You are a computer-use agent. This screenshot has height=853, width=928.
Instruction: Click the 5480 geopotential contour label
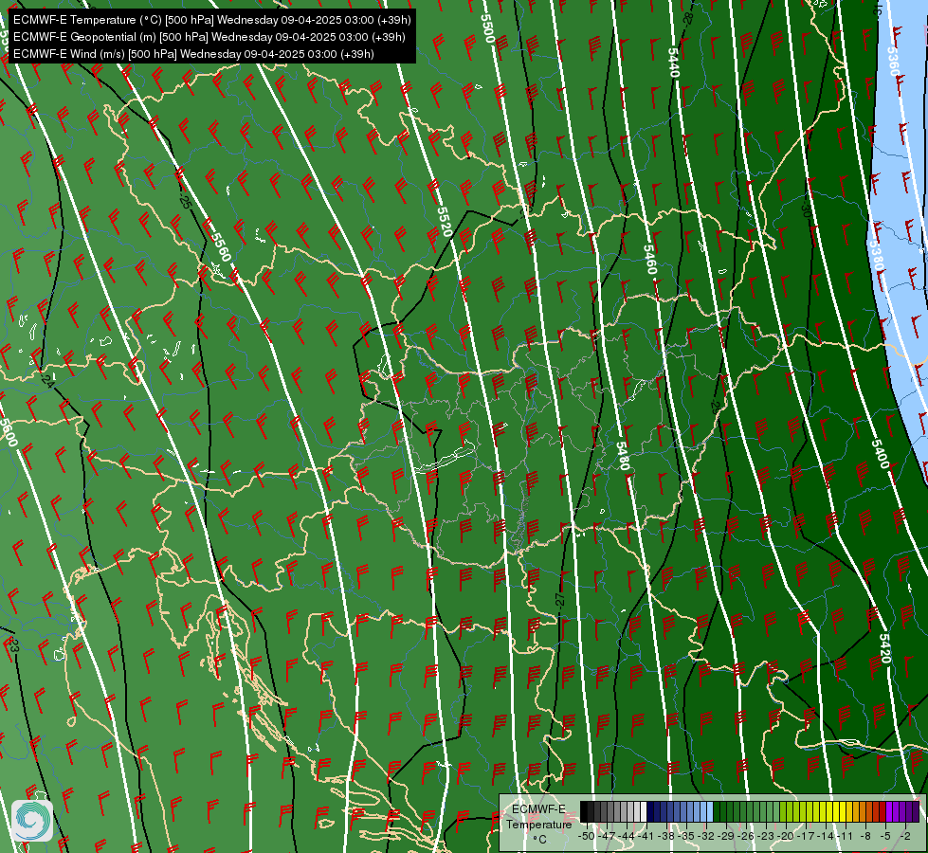pyautogui.click(x=623, y=456)
